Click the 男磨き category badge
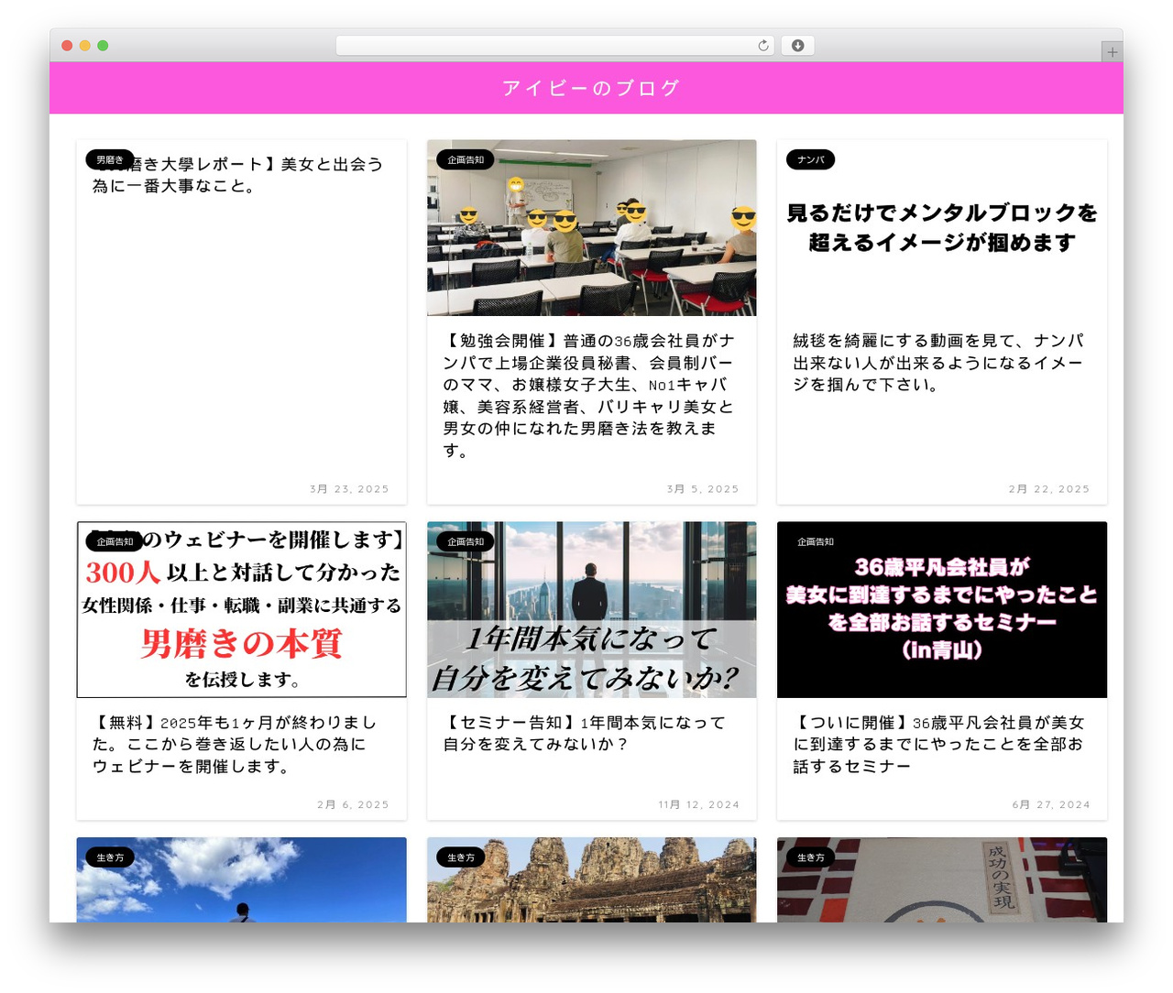 110,159
